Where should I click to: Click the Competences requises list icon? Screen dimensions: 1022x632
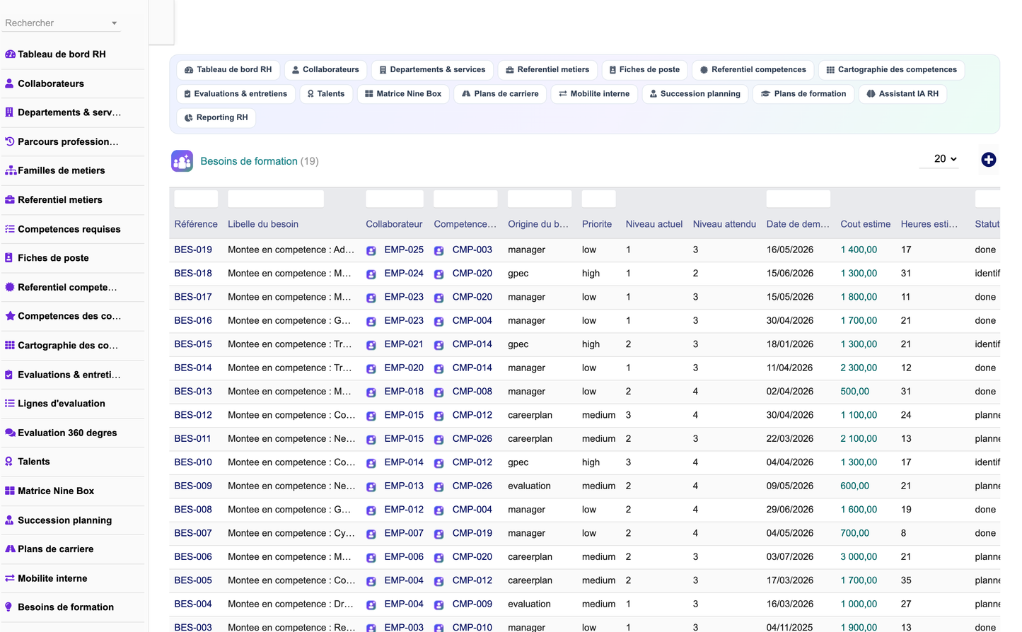click(10, 229)
